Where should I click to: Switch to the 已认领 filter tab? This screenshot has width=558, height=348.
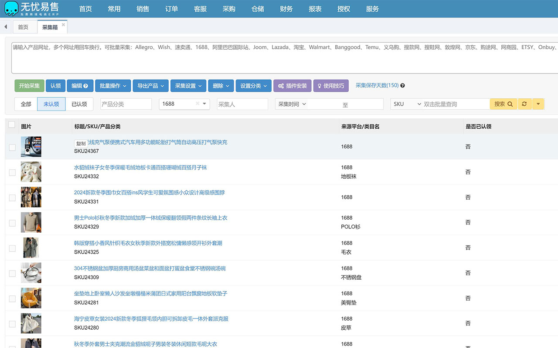[x=79, y=104]
